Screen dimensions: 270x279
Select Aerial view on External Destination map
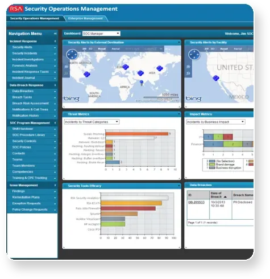point(115,49)
